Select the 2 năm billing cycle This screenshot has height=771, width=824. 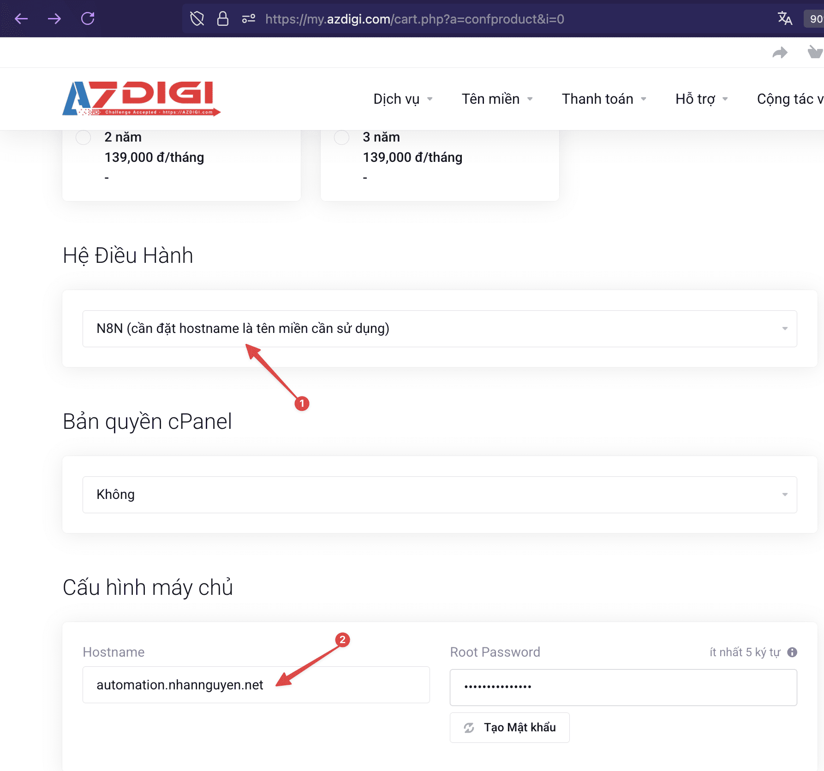pyautogui.click(x=84, y=137)
